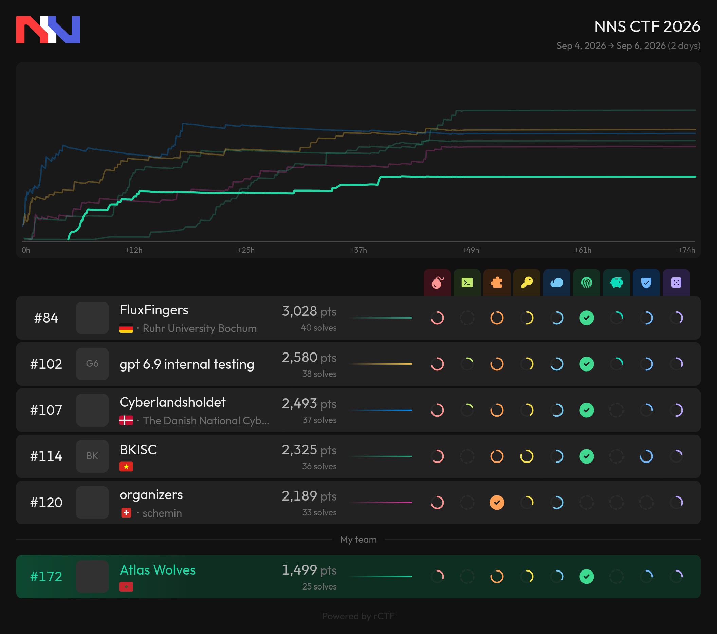Click BKISC's blue shield progress ring
The width and height of the screenshot is (717, 634).
tap(646, 456)
